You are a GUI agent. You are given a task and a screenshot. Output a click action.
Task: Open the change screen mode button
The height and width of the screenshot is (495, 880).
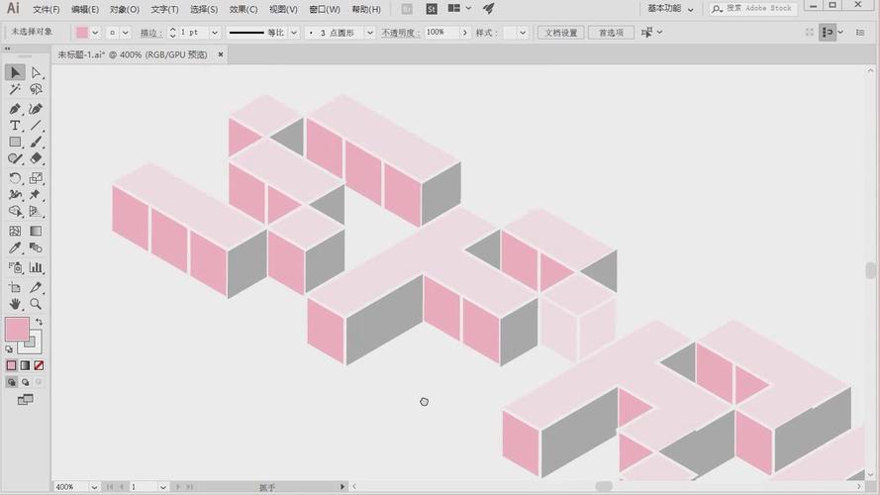point(26,400)
